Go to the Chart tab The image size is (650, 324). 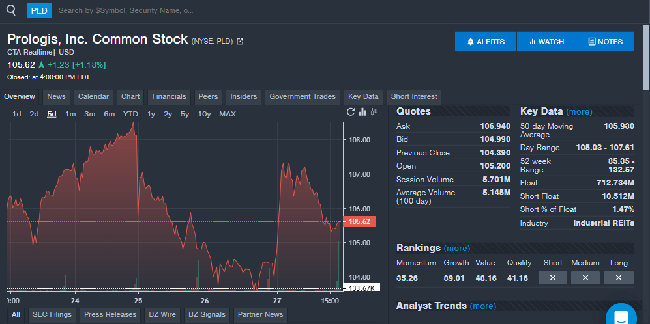point(130,97)
